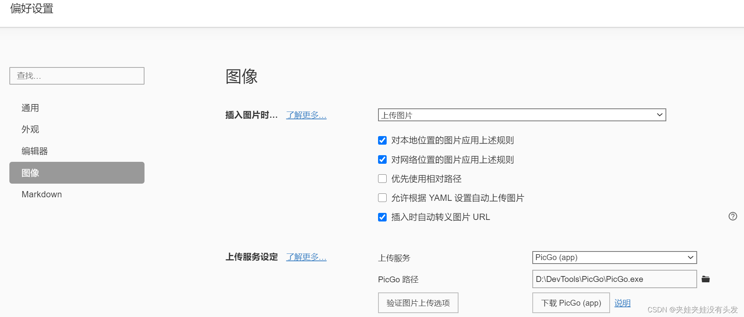The height and width of the screenshot is (317, 744).
Task: Open the 说明 link
Action: click(623, 303)
